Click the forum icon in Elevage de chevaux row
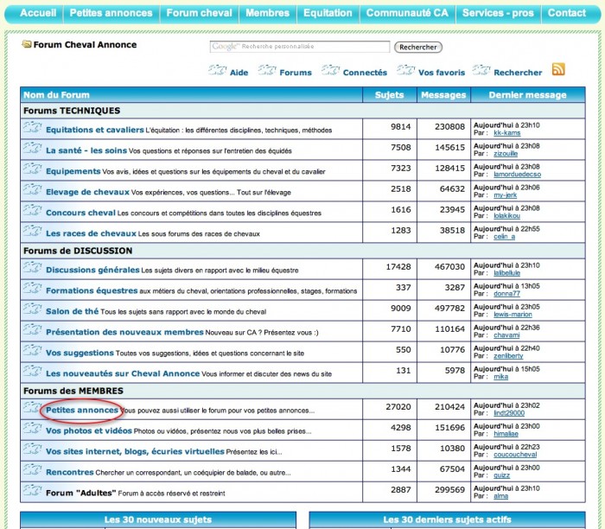 tap(32, 189)
